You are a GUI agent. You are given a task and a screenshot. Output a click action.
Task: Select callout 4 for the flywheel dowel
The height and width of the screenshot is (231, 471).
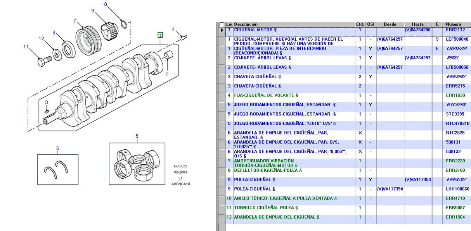click(x=173, y=29)
